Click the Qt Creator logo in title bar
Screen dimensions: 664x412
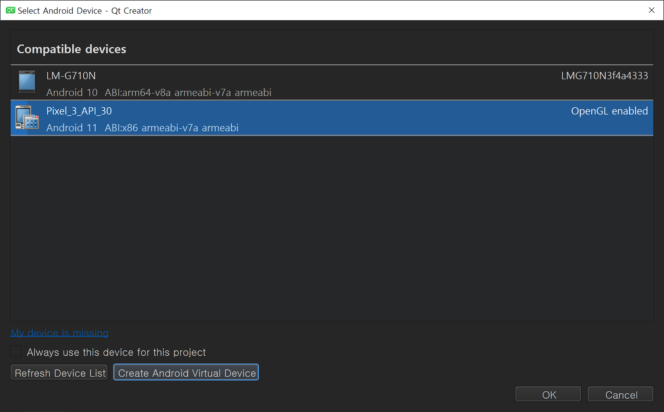click(10, 10)
